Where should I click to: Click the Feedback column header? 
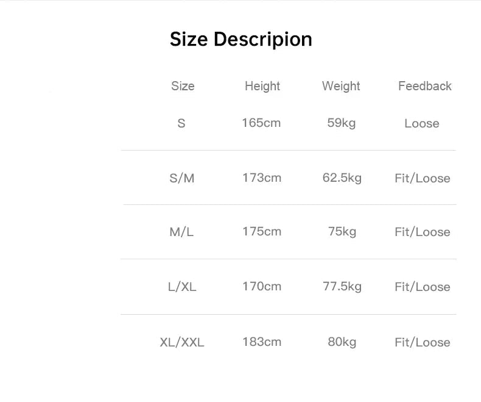click(x=424, y=86)
